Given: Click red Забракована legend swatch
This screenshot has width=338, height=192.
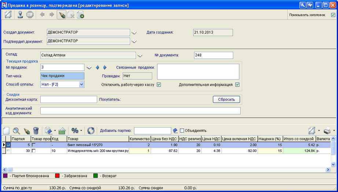Looking at the screenshot, I should [57, 176].
